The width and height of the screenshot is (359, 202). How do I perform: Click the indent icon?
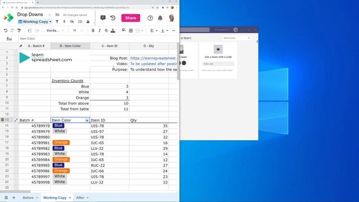pos(37,30)
